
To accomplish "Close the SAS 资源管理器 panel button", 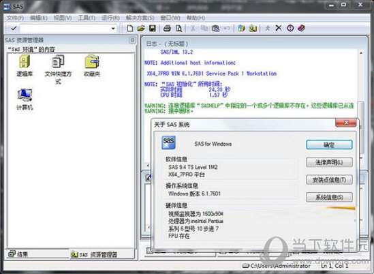I will 132,40.
